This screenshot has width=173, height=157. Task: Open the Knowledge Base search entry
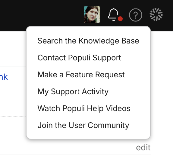pos(88,41)
